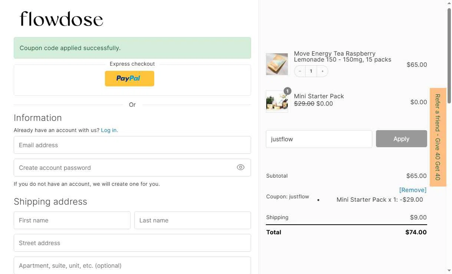
Task: Select the Mini Starter Pack item name
Action: pos(319,96)
